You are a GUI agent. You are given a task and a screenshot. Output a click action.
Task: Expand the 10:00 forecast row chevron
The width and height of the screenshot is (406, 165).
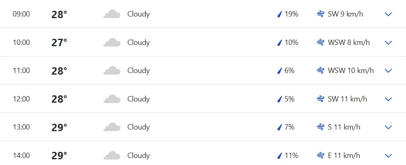(388, 42)
